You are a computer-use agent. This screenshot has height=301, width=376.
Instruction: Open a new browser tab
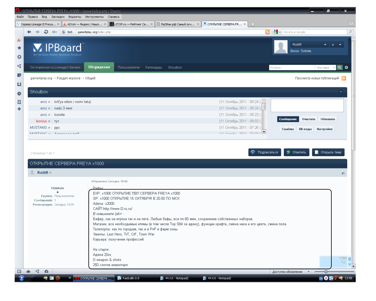coord(252,24)
